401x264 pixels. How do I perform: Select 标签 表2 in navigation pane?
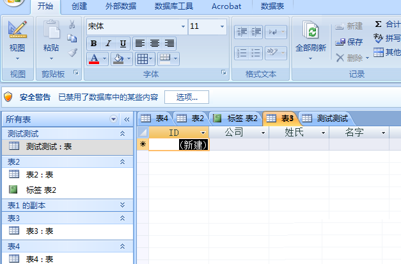point(41,190)
